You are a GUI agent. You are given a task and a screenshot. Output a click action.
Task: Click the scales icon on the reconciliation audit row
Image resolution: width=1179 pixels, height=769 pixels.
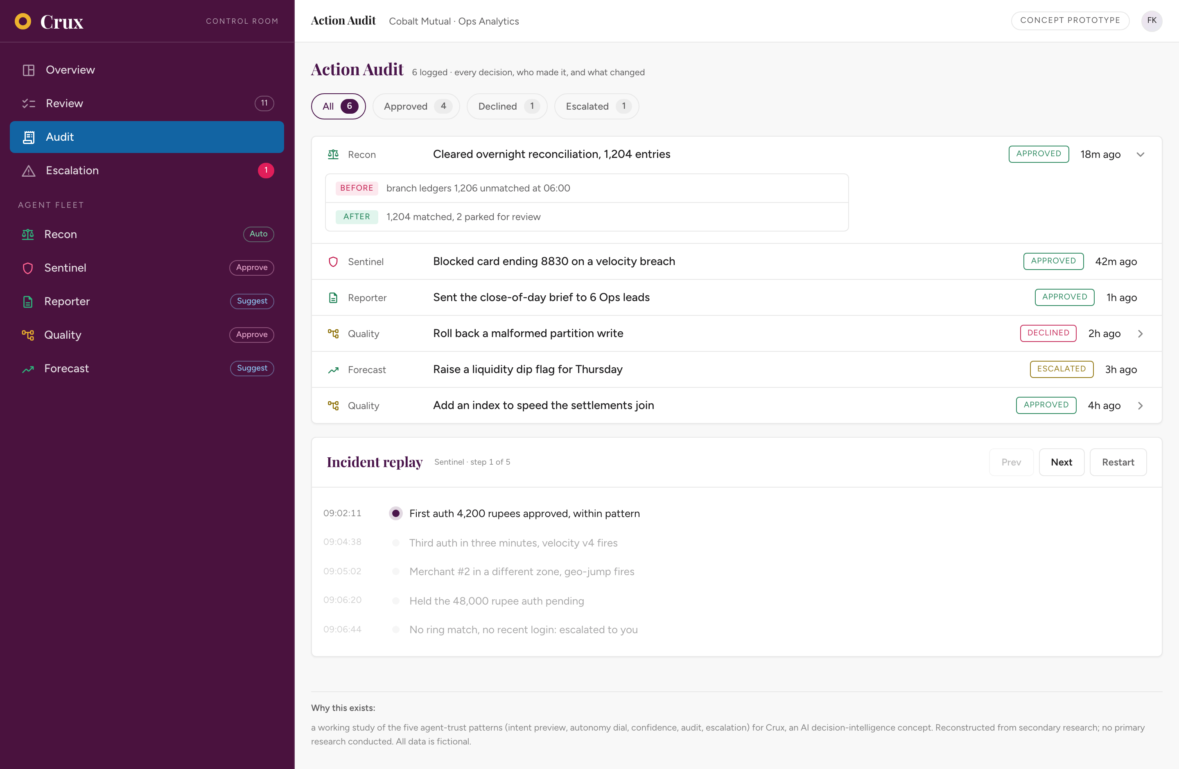[x=333, y=154]
